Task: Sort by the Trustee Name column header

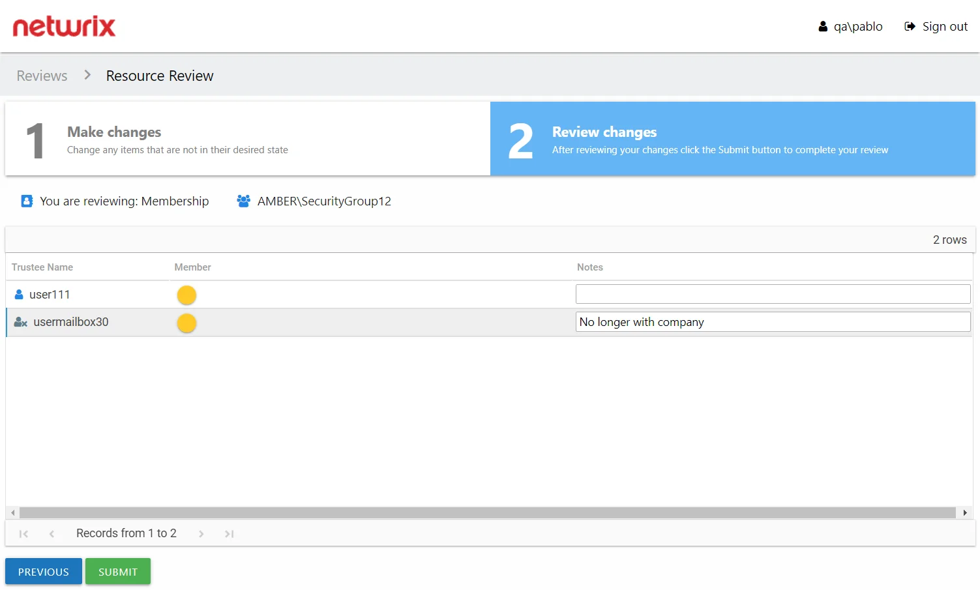Action: [x=42, y=267]
